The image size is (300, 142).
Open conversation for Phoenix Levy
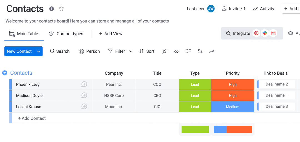point(84,84)
